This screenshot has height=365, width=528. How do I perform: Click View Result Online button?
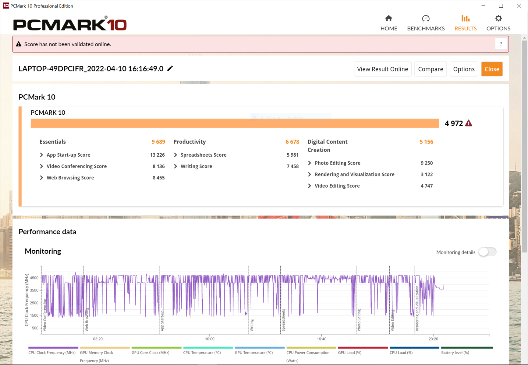(383, 69)
